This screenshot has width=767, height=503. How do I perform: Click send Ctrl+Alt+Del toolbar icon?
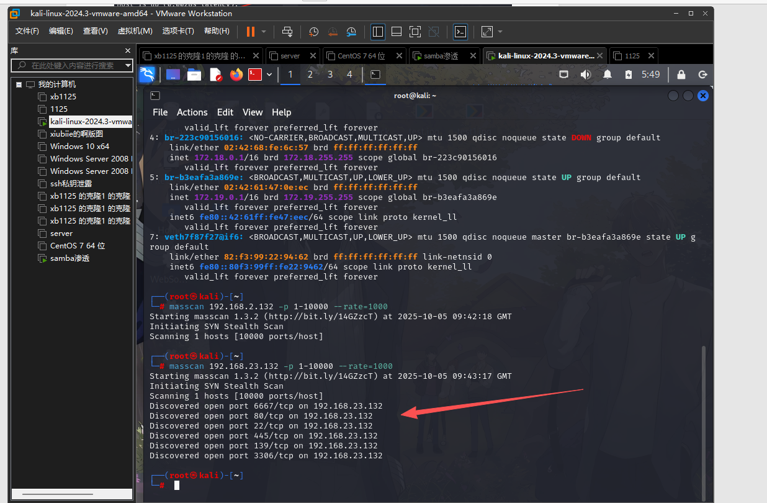pyautogui.click(x=287, y=32)
